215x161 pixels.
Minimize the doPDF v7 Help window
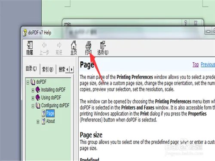[208, 31]
